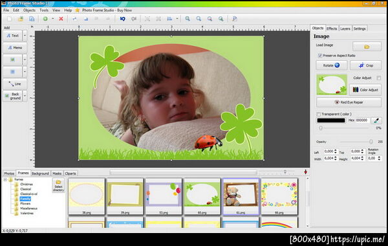
Task: Click the grayed Redo toolbar icon
Action: point(134,19)
